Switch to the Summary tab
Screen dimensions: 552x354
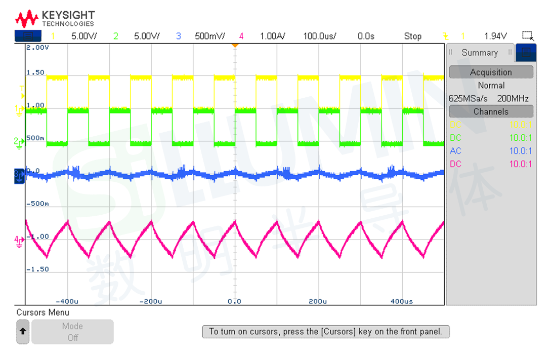click(x=479, y=53)
